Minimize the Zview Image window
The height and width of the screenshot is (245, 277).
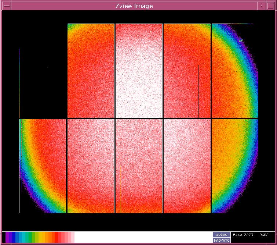pos(261,6)
